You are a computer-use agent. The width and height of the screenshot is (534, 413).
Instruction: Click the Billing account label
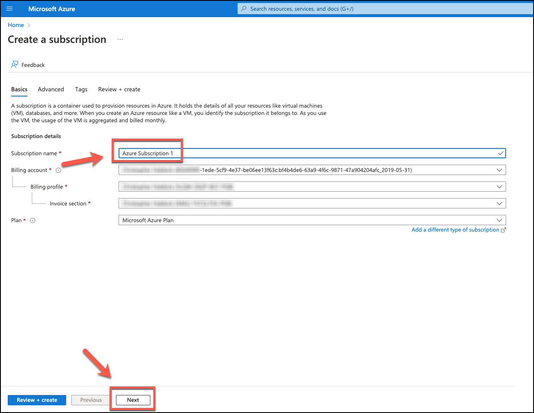[x=29, y=170]
